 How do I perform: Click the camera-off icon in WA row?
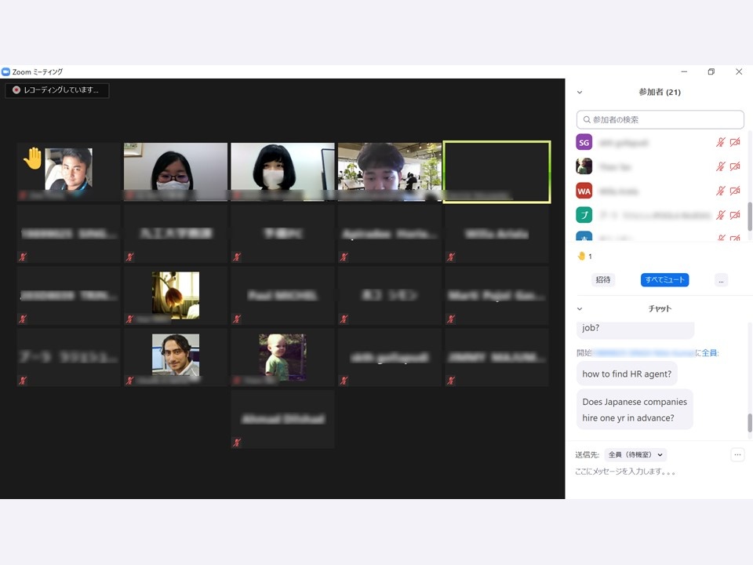pyautogui.click(x=735, y=191)
